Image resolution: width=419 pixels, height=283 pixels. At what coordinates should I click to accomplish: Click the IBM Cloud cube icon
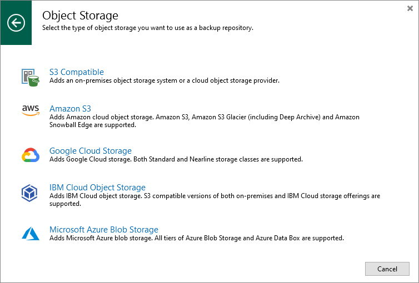[29, 193]
